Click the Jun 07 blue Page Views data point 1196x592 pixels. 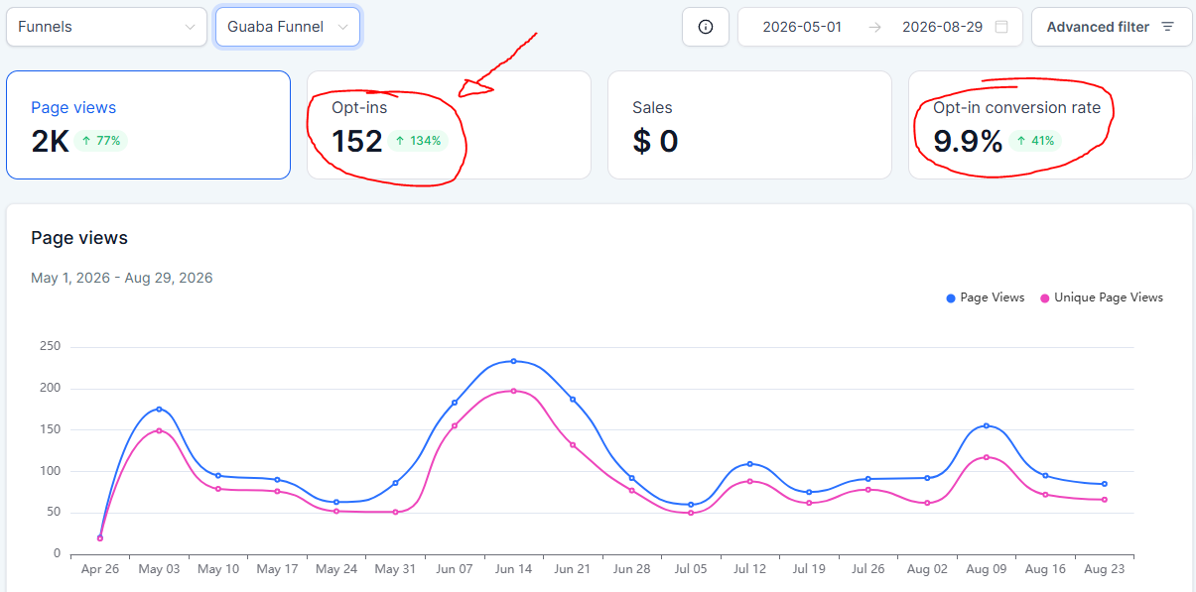pyautogui.click(x=455, y=403)
